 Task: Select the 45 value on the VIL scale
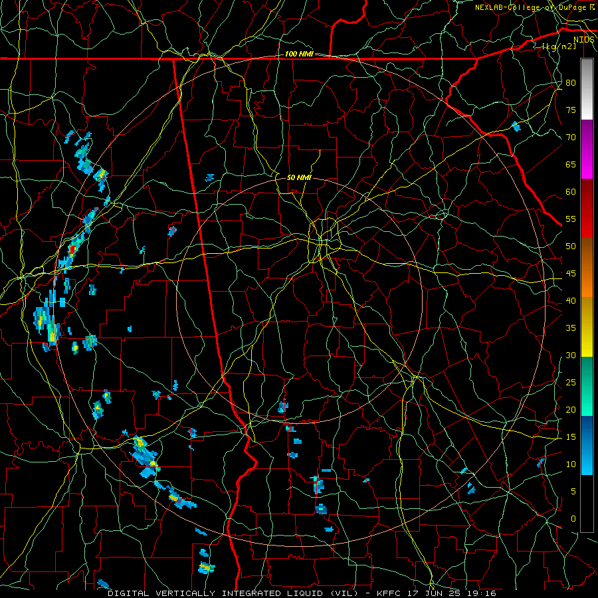coord(571,274)
